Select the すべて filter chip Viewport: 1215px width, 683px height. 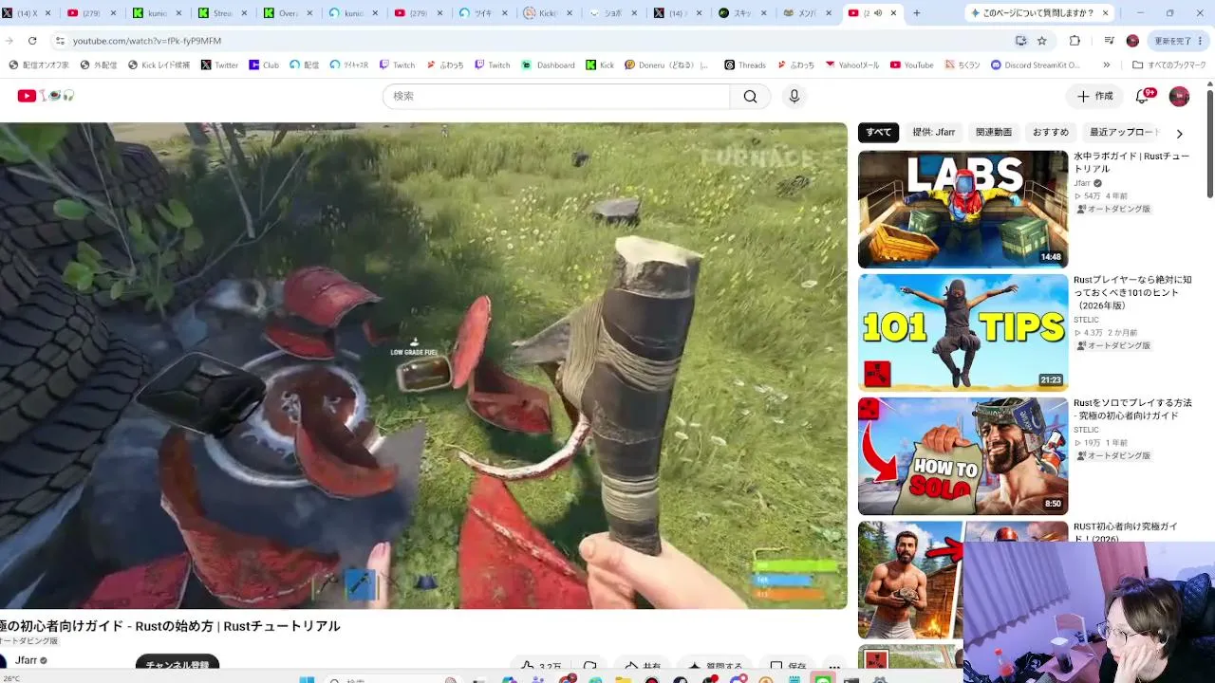coord(878,133)
